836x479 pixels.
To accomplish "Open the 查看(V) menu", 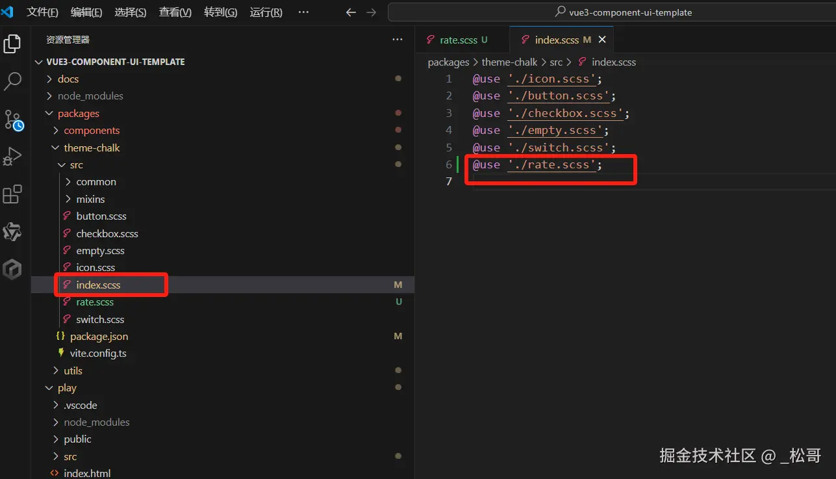I will pos(175,12).
